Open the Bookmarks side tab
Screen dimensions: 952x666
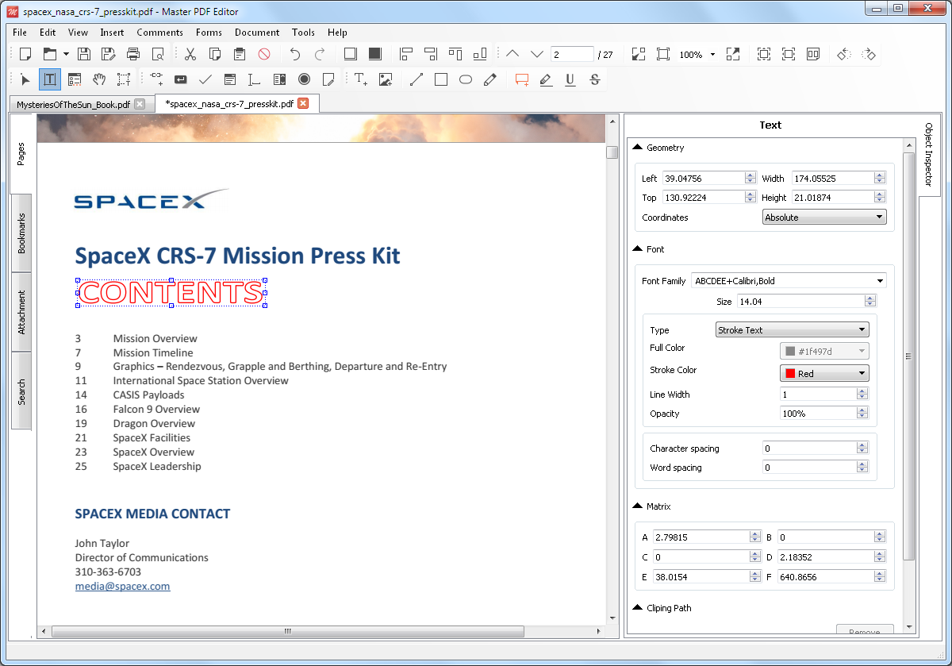point(21,233)
